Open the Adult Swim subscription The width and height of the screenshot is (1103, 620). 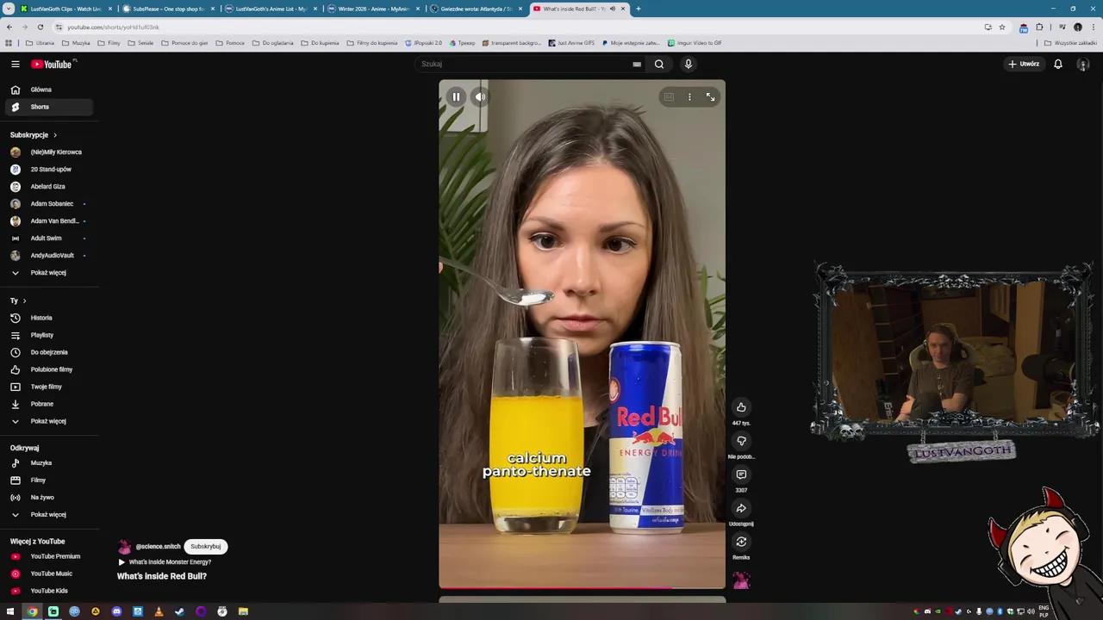[x=48, y=239]
